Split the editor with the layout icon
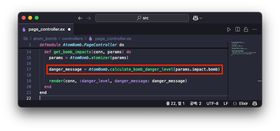The image size is (280, 131). point(237,29)
